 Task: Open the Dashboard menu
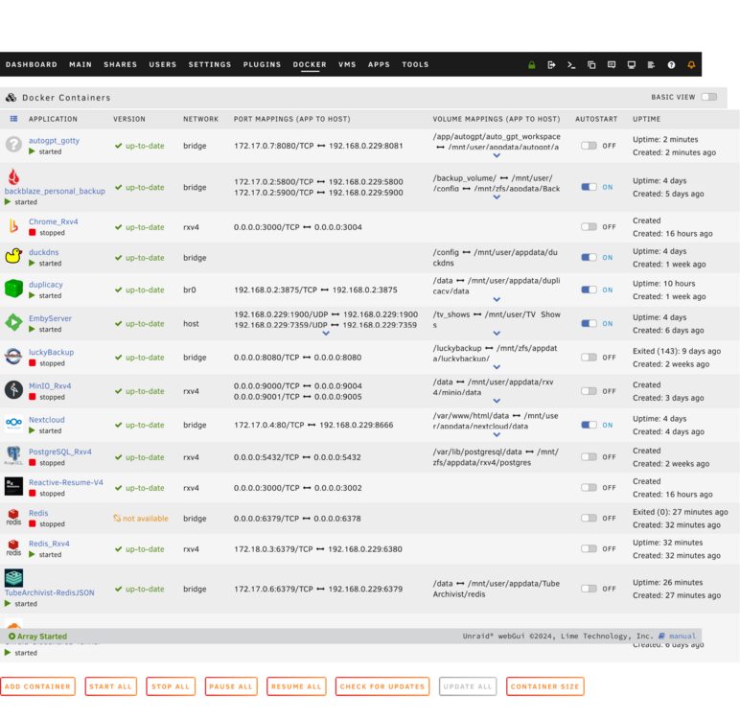(x=31, y=64)
